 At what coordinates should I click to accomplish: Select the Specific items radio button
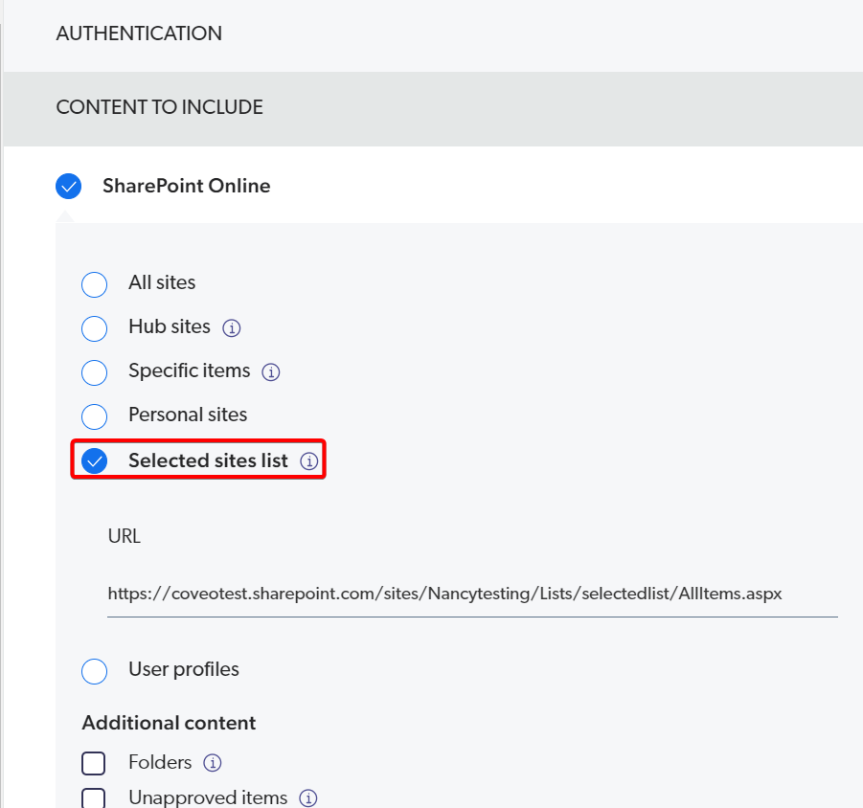(x=94, y=372)
